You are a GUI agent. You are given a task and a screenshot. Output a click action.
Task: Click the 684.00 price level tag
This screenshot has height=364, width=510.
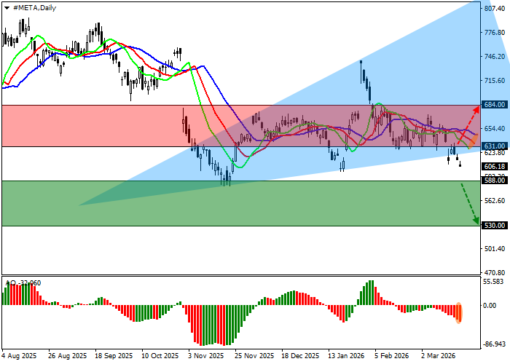[x=494, y=105]
